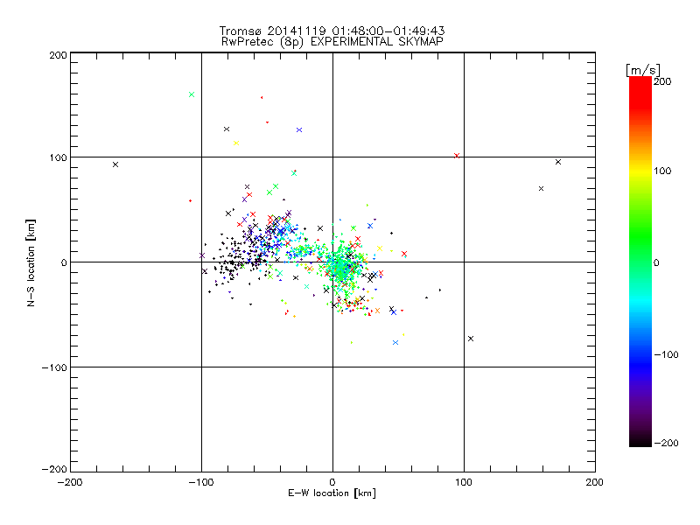Click colorbar tick label '200'
Image resolution: width=700 pixels, height=525 pixels.
coord(662,81)
